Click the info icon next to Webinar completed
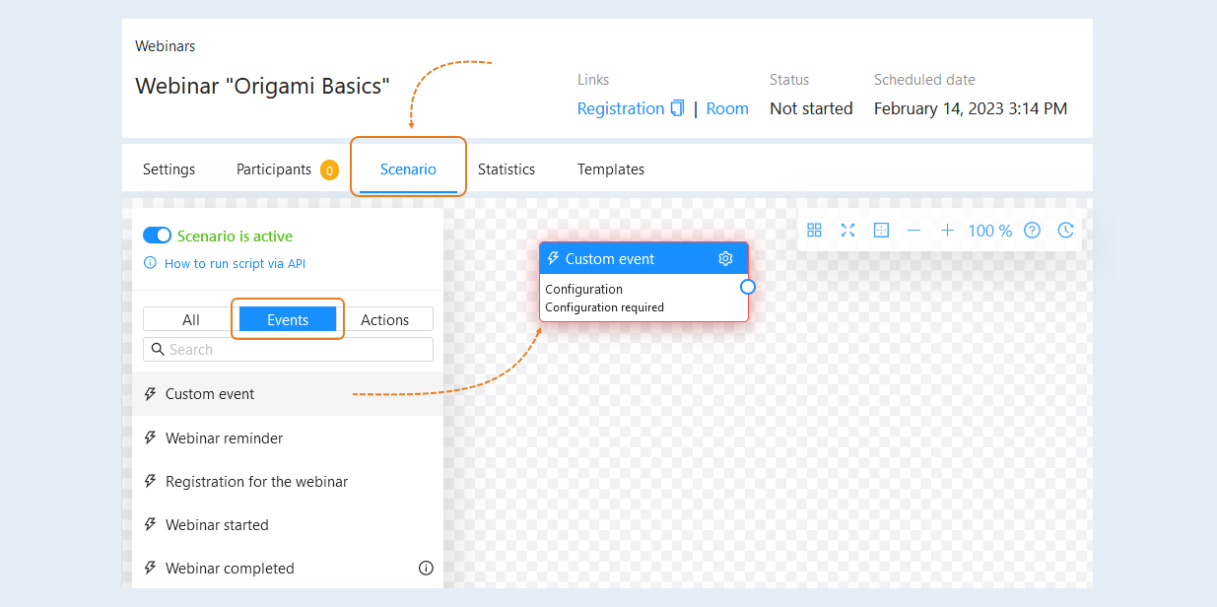The height and width of the screenshot is (607, 1217). [x=426, y=568]
